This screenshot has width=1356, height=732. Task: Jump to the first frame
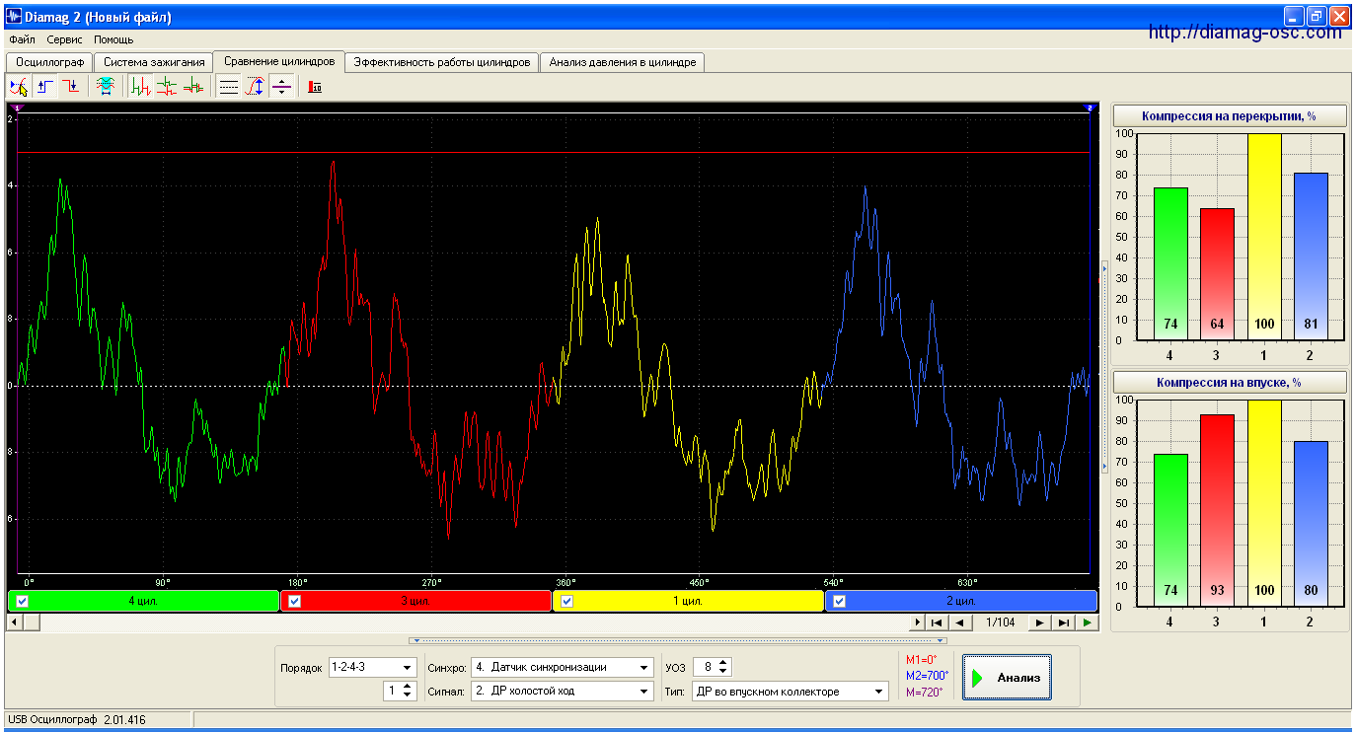(x=937, y=622)
